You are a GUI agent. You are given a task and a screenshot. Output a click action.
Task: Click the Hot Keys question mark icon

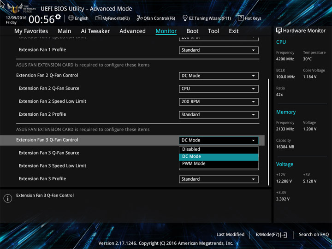pos(241,18)
